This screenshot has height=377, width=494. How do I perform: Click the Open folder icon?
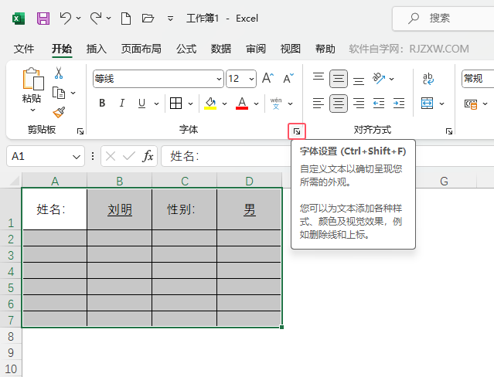148,18
